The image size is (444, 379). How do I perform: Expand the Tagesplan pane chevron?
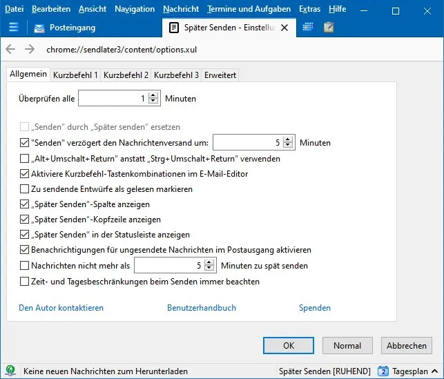434,371
